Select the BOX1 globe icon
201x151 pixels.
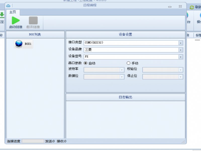pyautogui.click(x=19, y=44)
